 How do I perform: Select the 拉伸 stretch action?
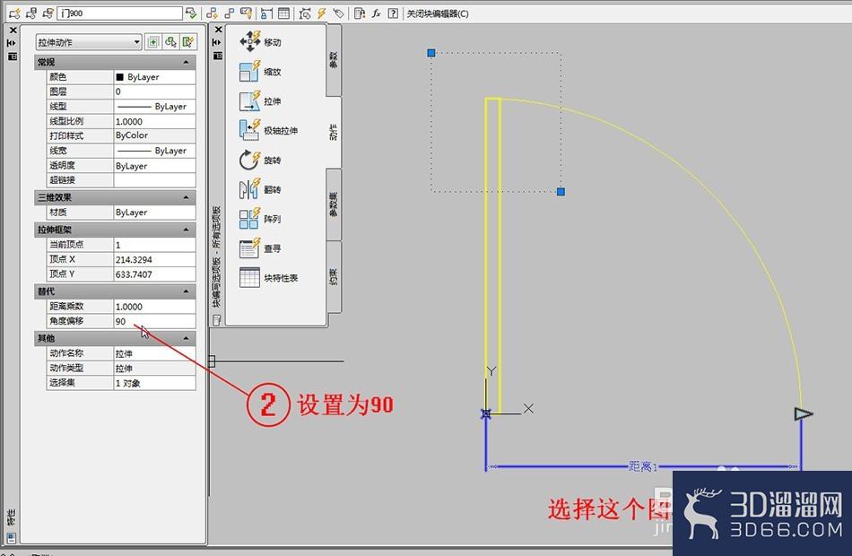click(261, 101)
